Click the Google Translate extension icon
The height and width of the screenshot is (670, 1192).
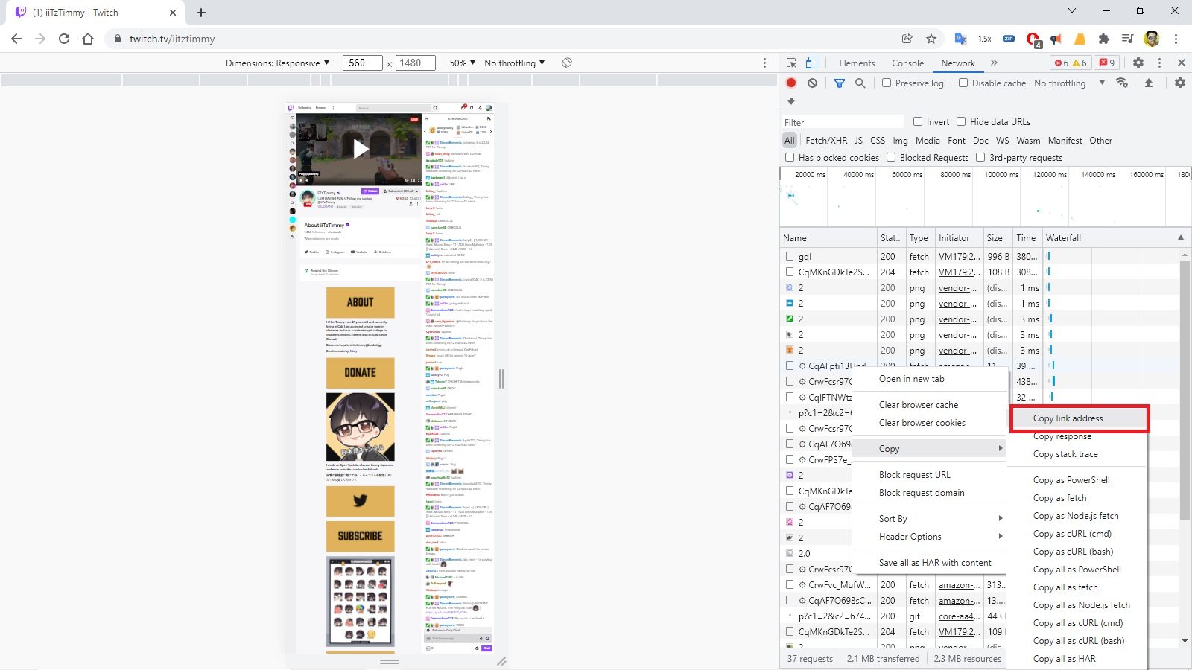point(961,39)
